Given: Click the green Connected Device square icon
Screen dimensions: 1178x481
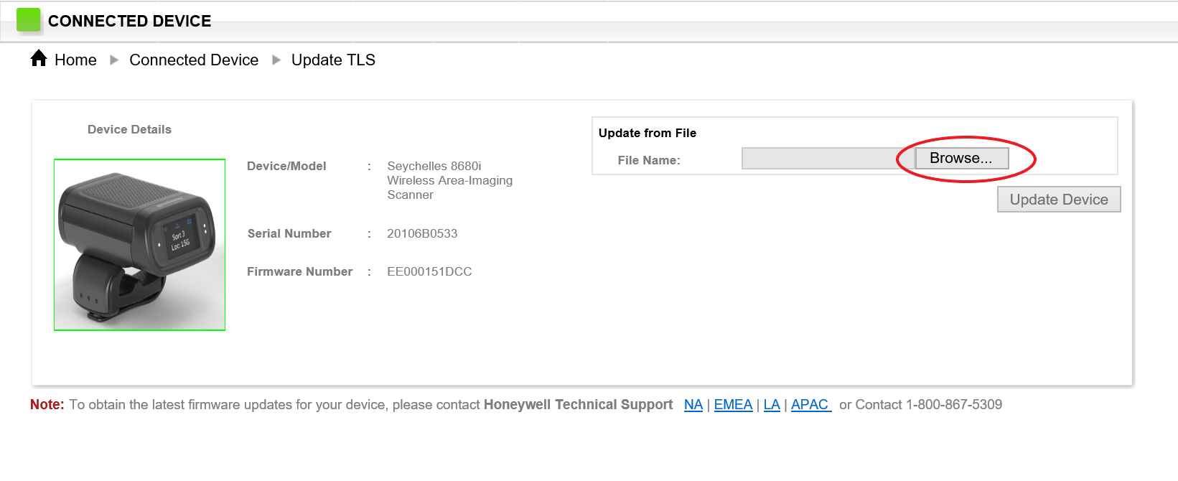Looking at the screenshot, I should [29, 20].
